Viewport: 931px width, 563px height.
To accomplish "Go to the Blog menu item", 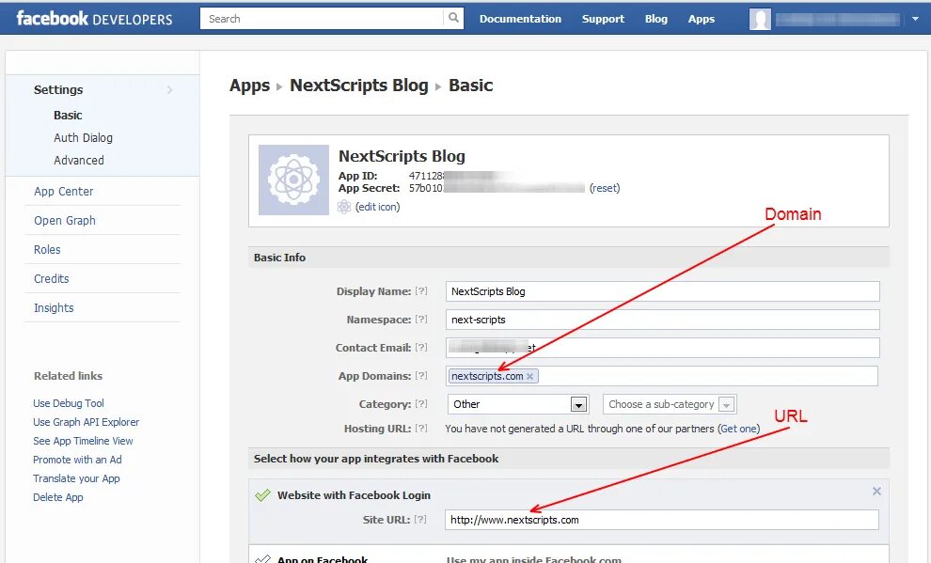I will [656, 19].
